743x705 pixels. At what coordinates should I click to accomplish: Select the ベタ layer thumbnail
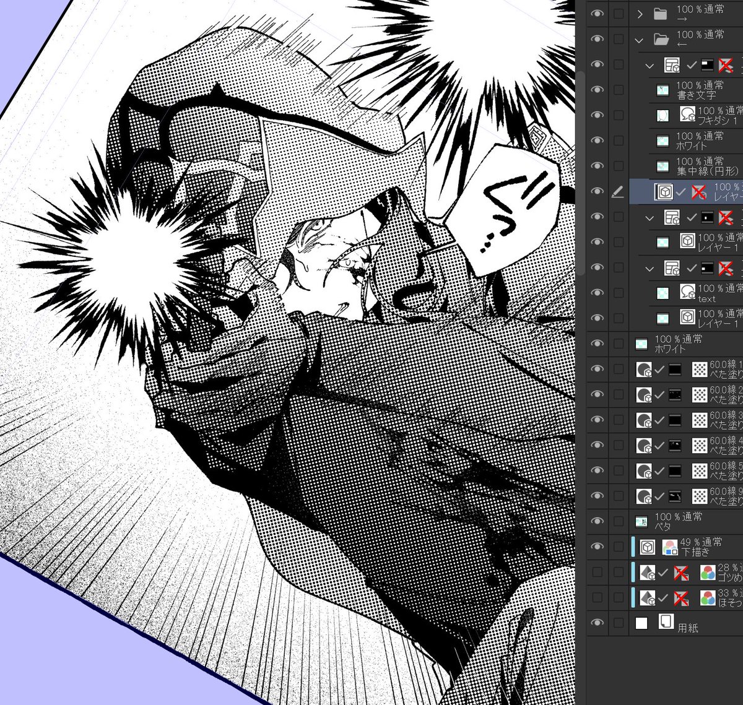pos(642,522)
